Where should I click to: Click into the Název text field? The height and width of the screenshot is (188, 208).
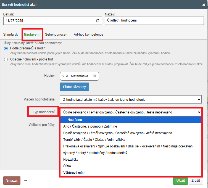[x=153, y=21]
